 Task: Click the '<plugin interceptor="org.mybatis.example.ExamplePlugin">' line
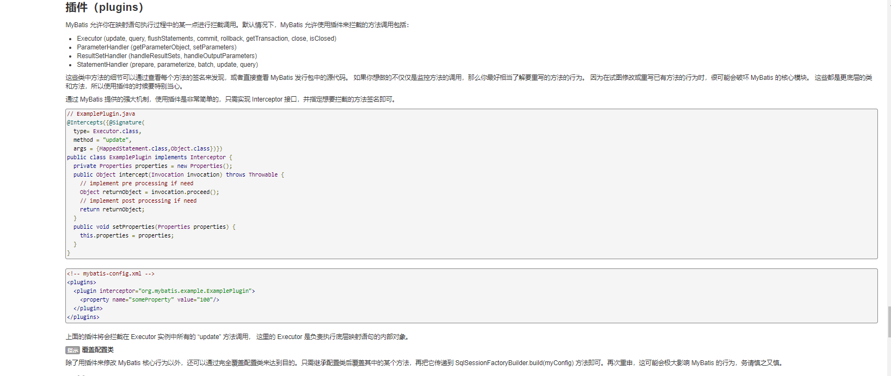tap(164, 291)
